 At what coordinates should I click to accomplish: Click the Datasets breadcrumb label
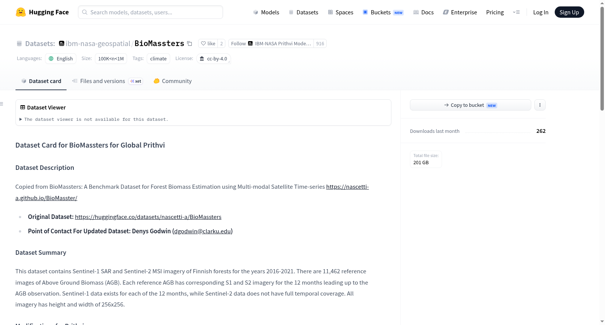pyautogui.click(x=40, y=43)
